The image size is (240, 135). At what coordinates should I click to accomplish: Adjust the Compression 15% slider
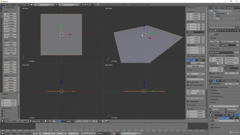coord(224,121)
